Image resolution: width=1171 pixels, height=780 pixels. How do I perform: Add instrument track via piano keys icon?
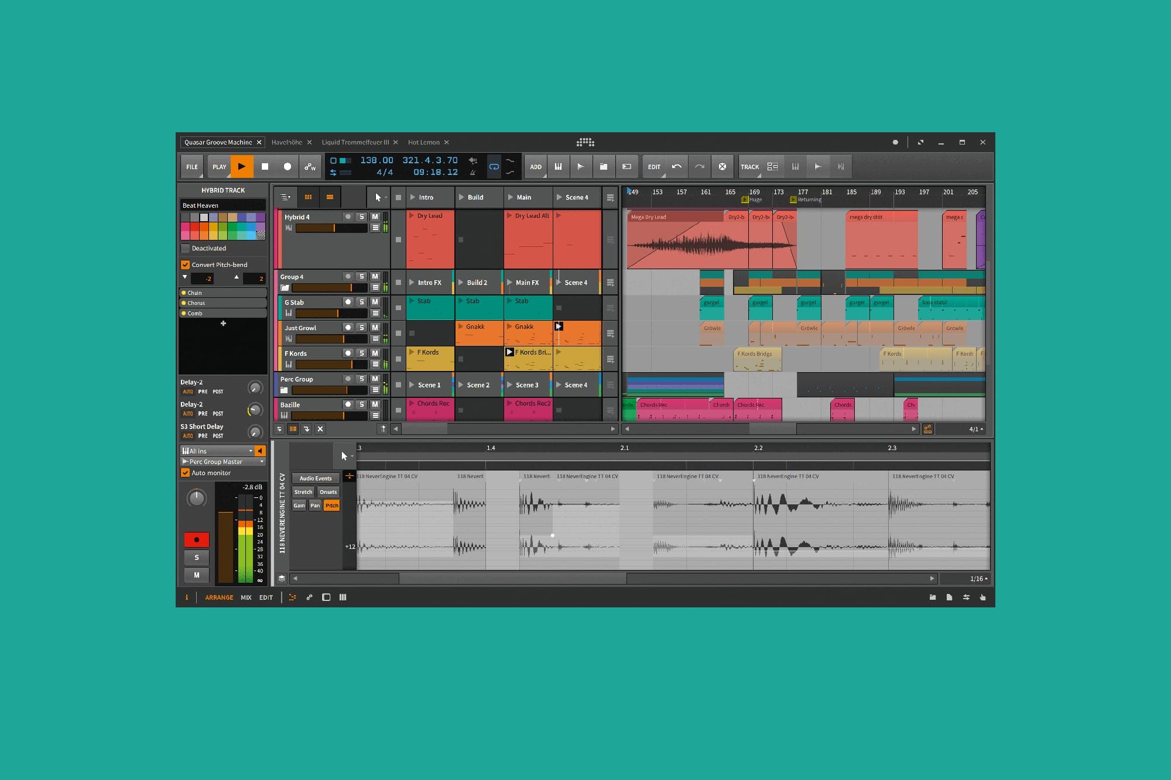pos(558,167)
